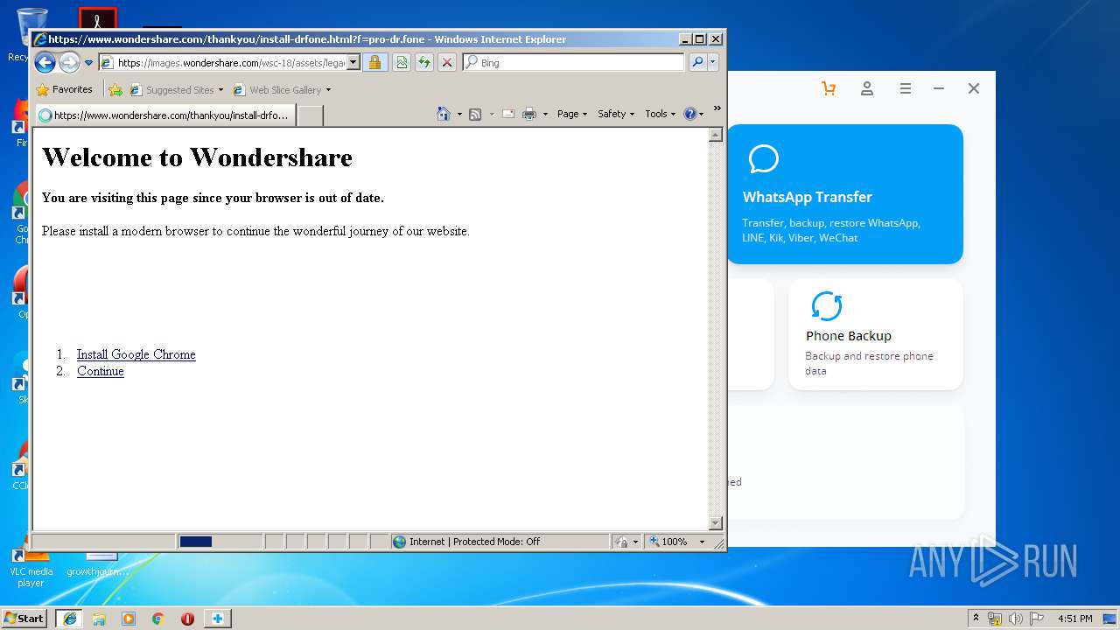Select the wondershare.com thankyou tab
The width and height of the screenshot is (1120, 630).
(165, 115)
